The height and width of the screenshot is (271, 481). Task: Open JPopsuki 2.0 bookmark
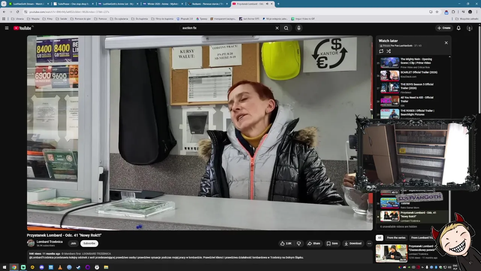[185, 18]
